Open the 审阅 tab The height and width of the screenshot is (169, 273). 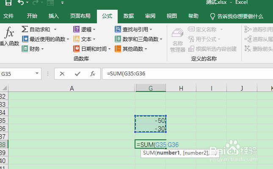[150, 16]
